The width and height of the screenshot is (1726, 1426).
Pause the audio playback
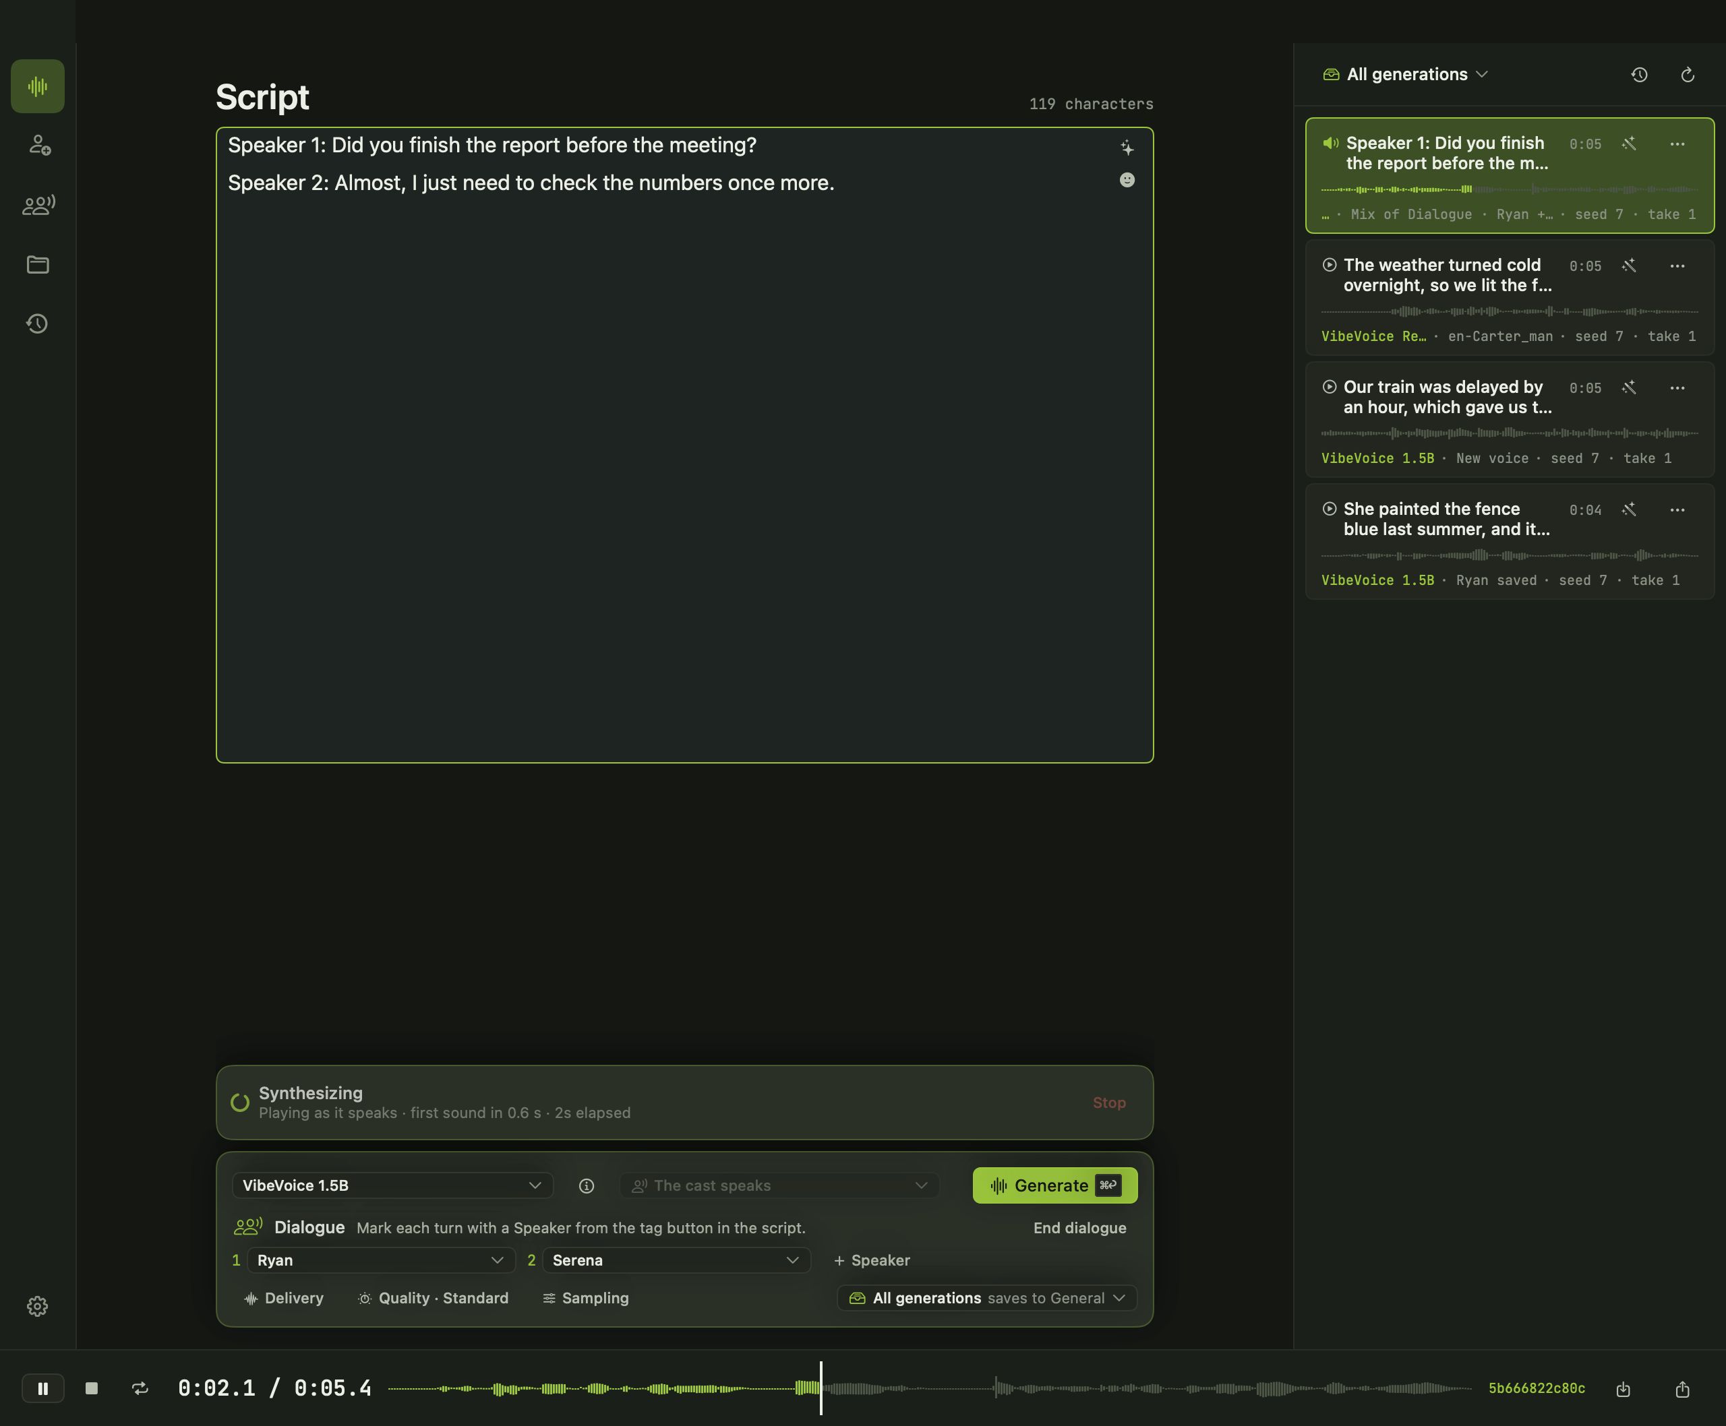[42, 1388]
